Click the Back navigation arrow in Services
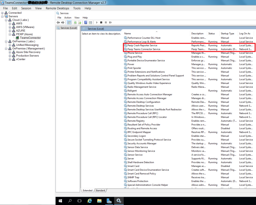The image size is (256, 205). click(x=58, y=22)
